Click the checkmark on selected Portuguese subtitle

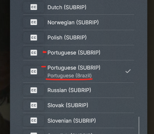coord(128,71)
